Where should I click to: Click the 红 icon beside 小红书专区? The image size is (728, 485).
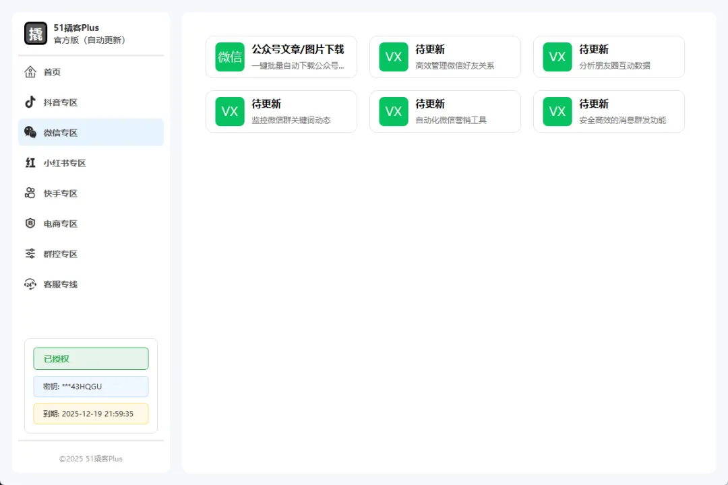point(30,163)
